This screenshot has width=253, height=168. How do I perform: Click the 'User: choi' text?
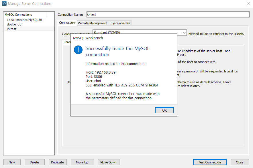pos(93,81)
